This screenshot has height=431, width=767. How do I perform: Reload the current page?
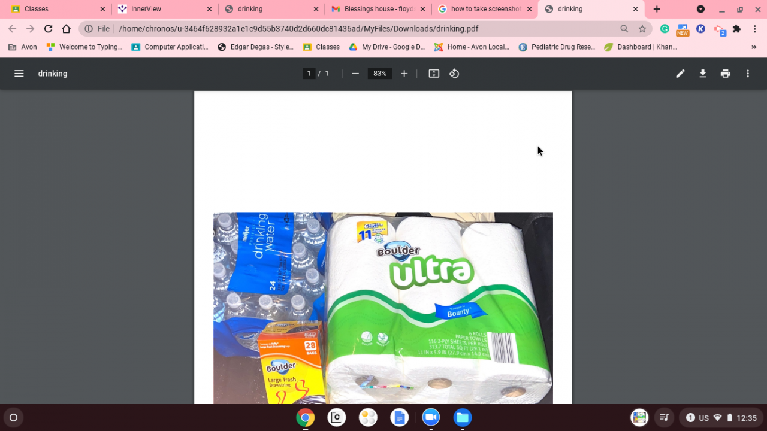click(49, 29)
